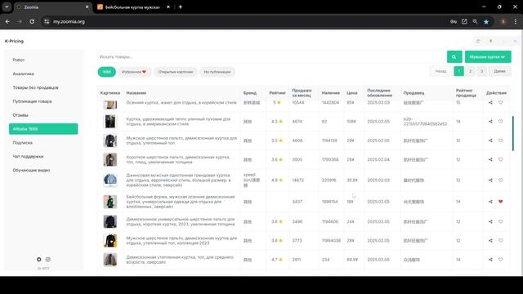Switch to Открытые карточки filter
The height and width of the screenshot is (294, 523).
coord(176,72)
